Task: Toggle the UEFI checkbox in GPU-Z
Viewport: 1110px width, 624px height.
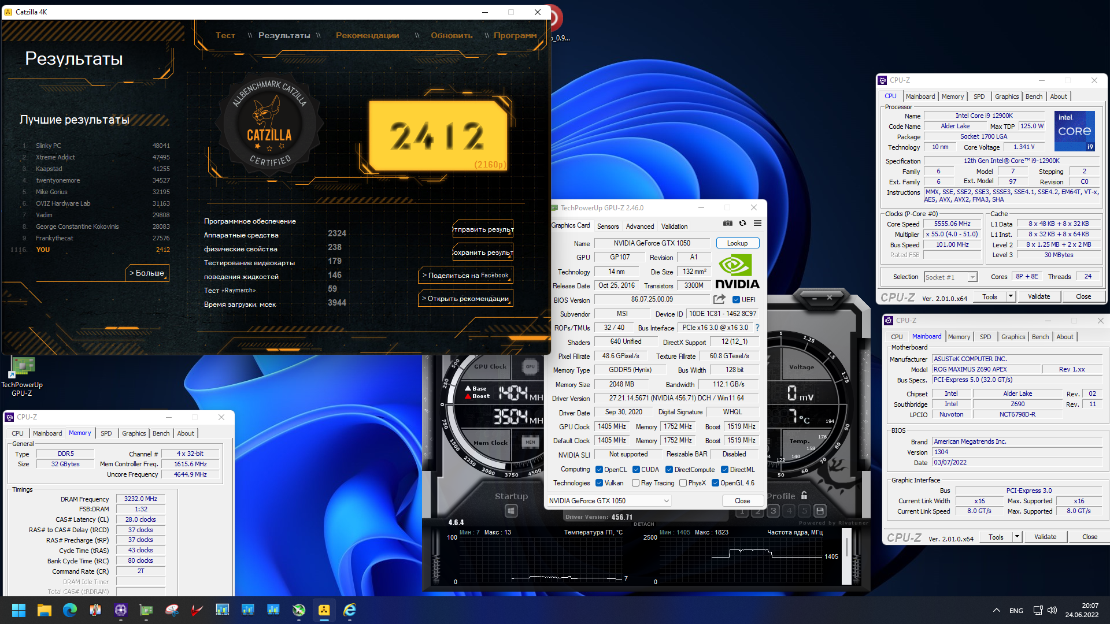Action: [x=736, y=300]
